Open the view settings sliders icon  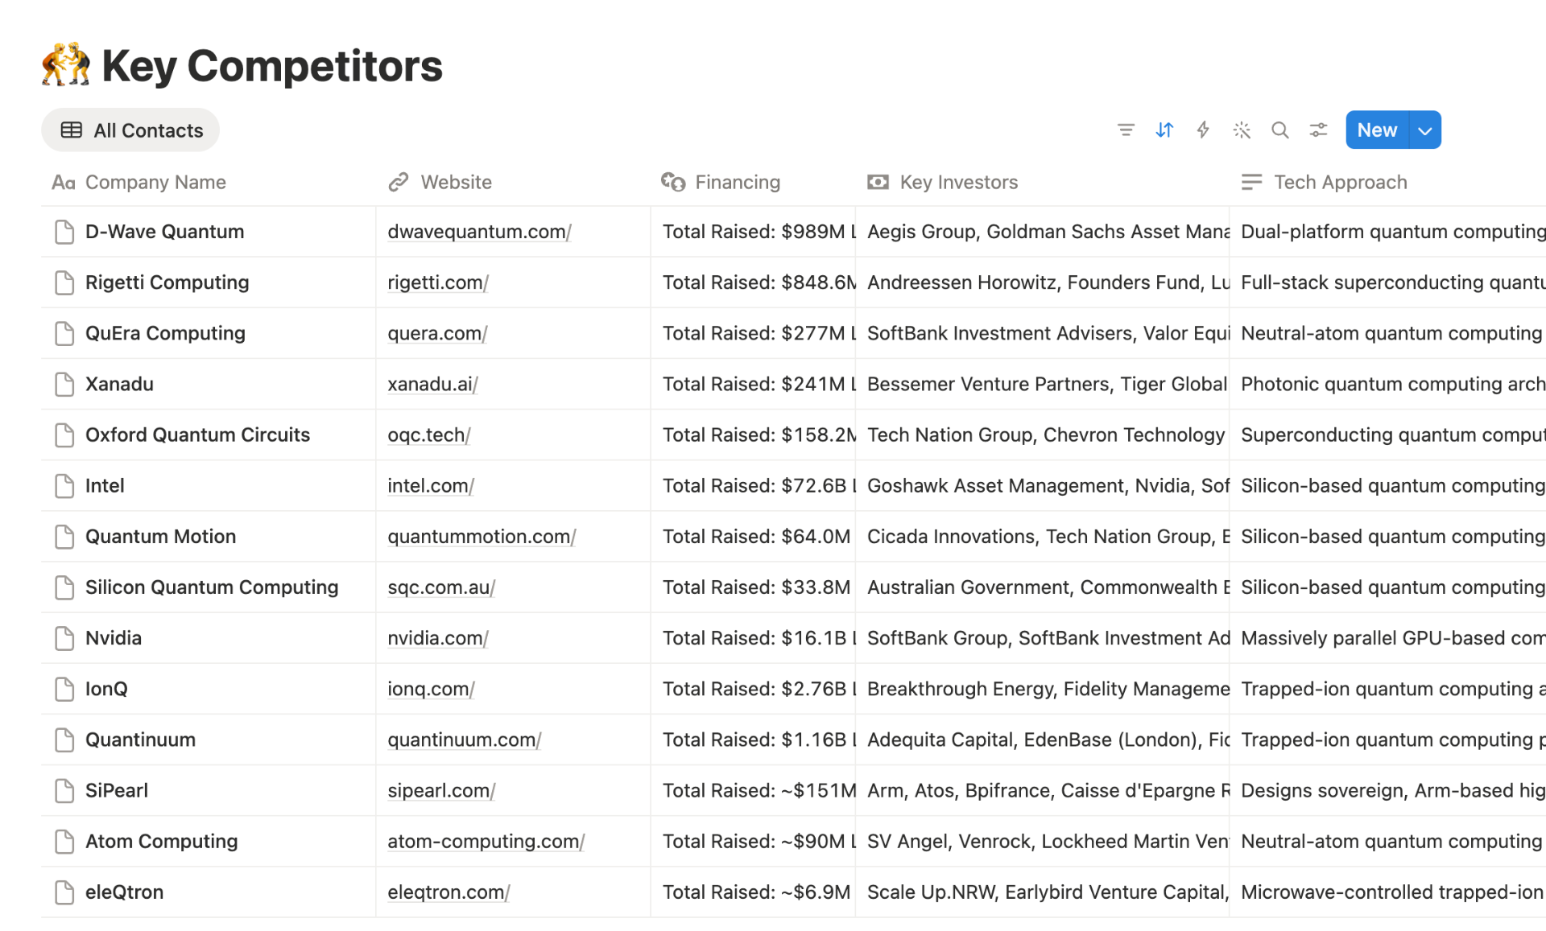pyautogui.click(x=1318, y=130)
